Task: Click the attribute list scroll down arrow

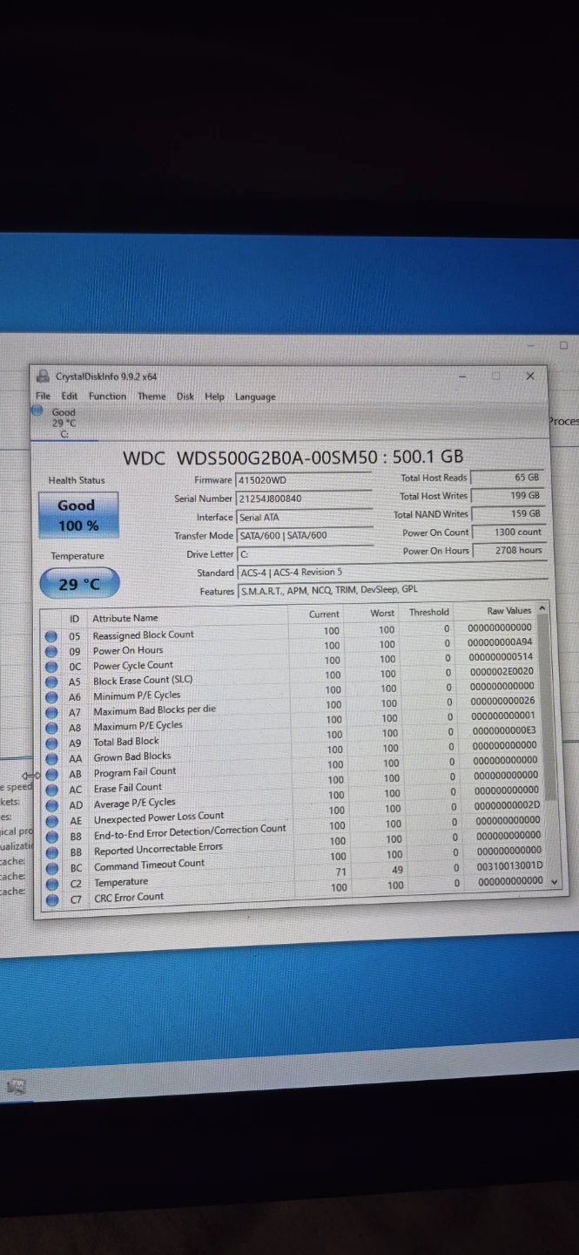Action: point(555,882)
